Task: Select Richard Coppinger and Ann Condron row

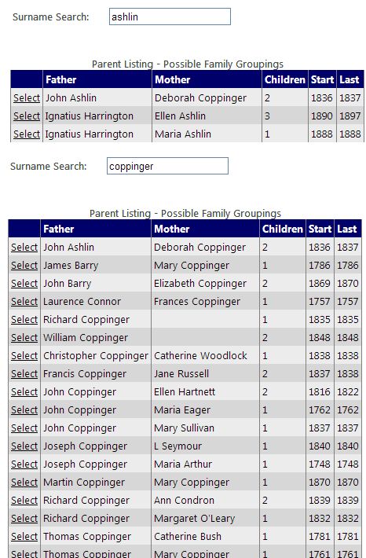Action: 24,501
